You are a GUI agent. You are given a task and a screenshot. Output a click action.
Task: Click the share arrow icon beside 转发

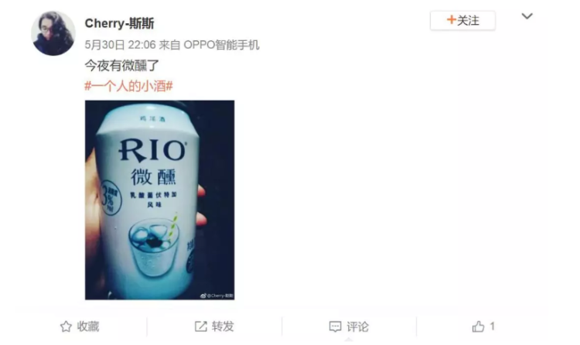tap(201, 326)
